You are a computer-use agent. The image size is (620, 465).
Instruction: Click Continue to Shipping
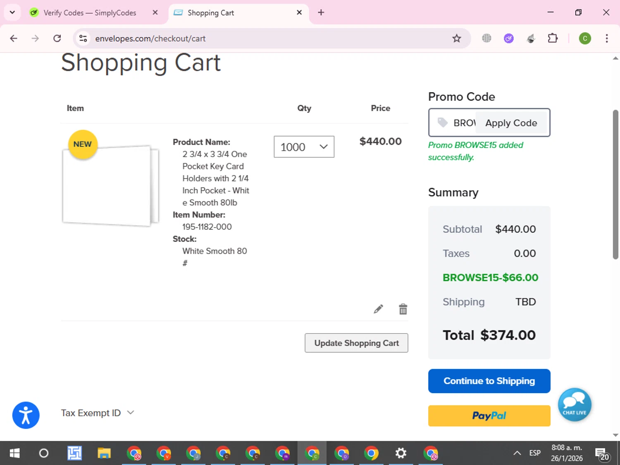coord(489,381)
